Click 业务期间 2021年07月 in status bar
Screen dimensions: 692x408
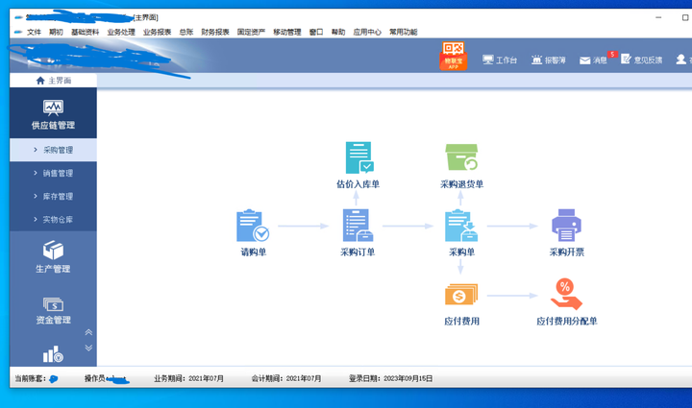click(x=189, y=378)
